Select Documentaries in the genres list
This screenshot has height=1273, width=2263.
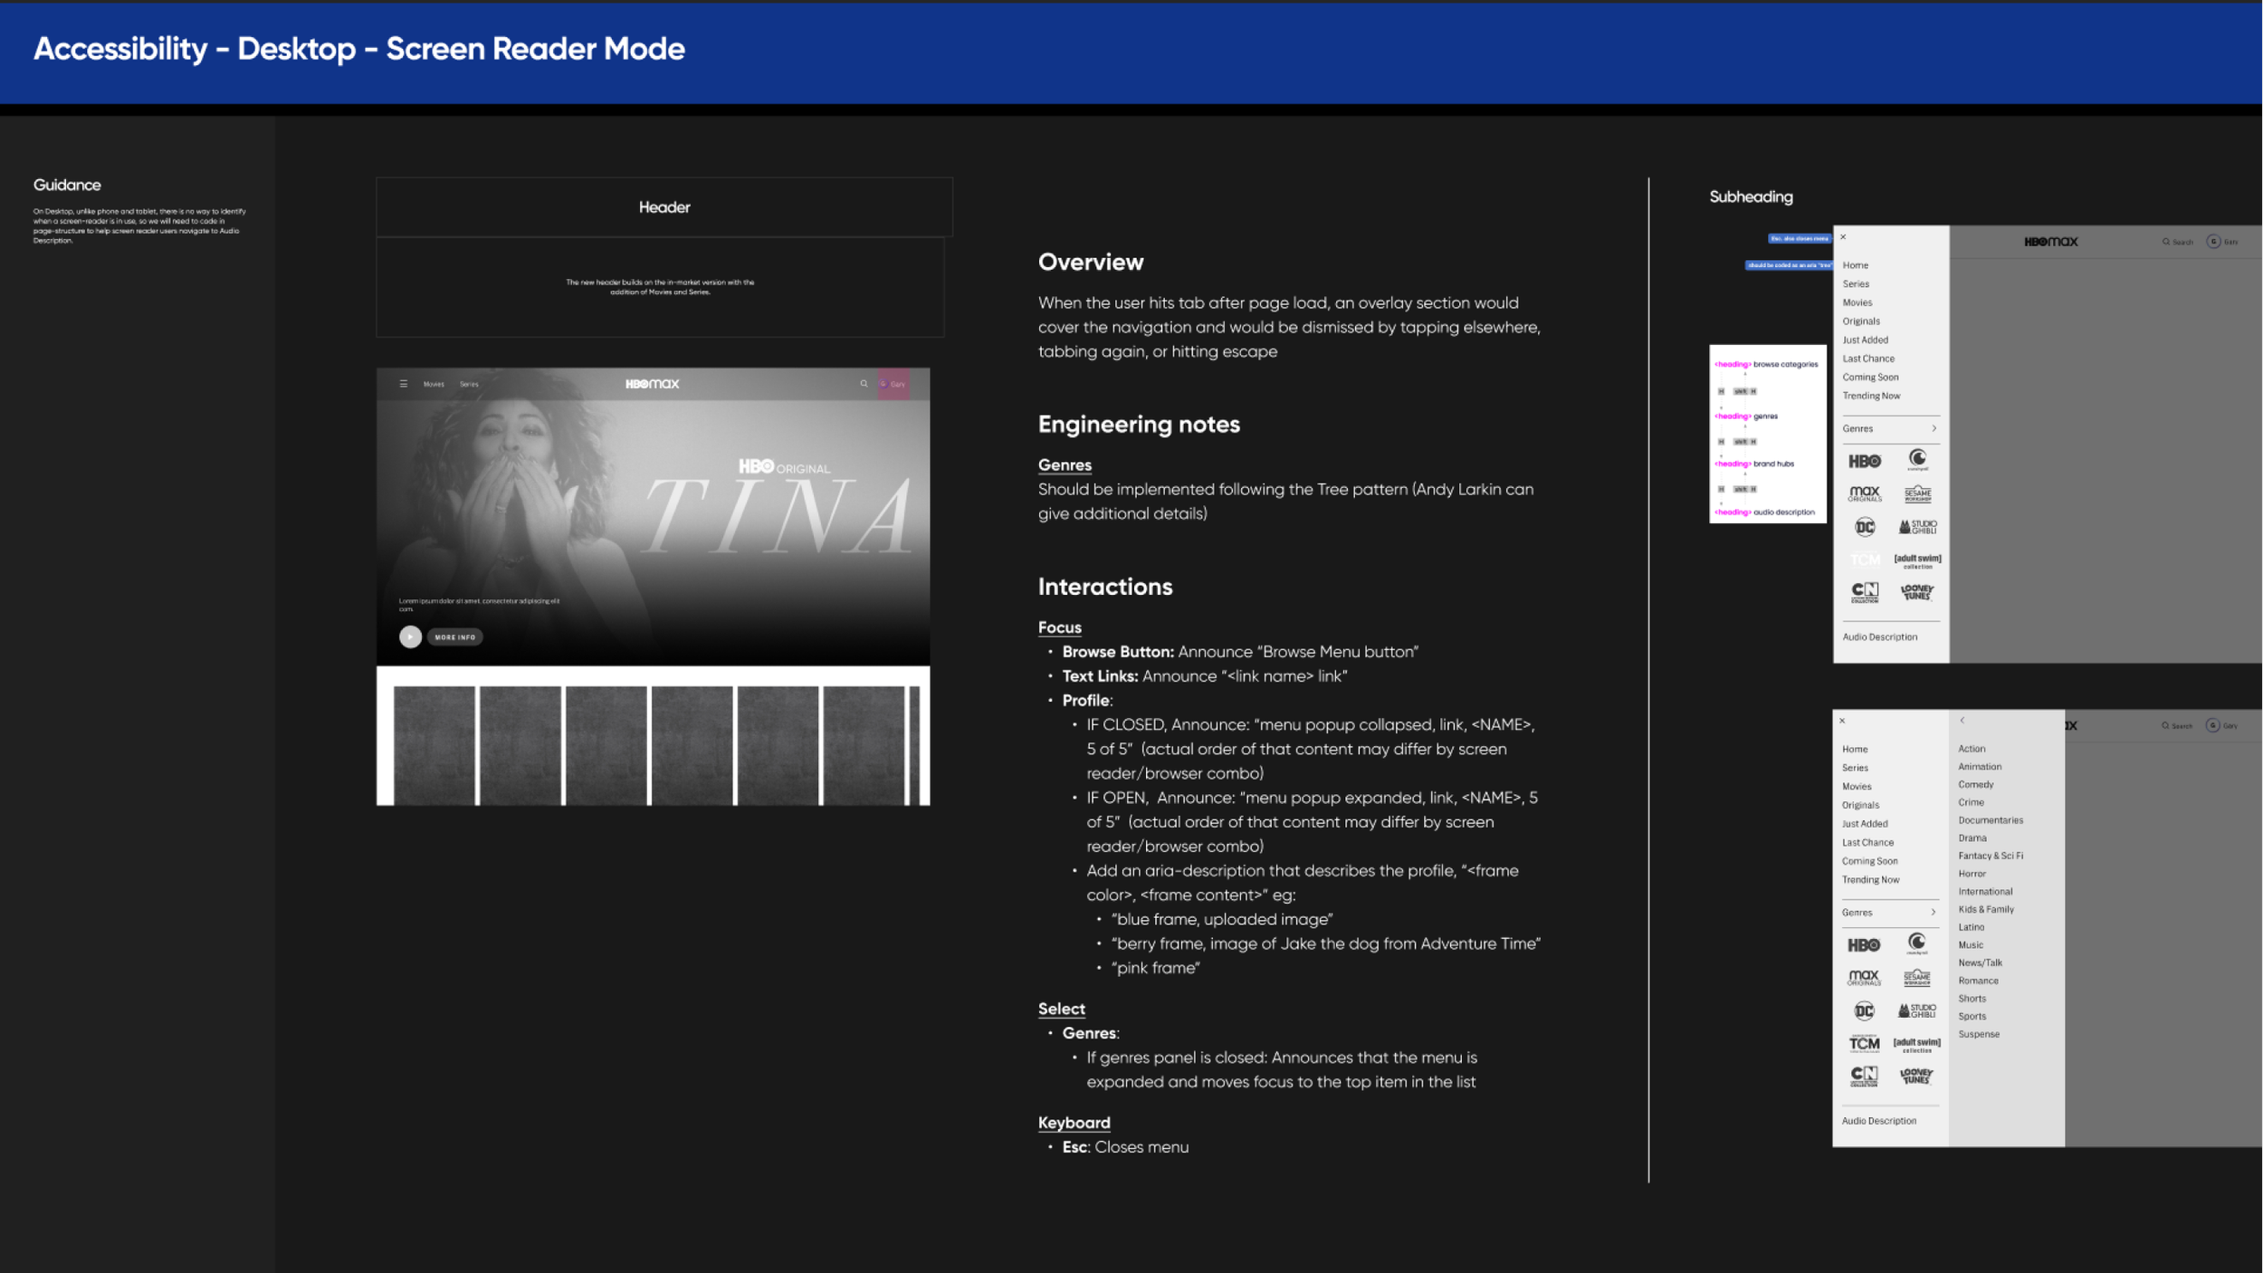(1990, 820)
